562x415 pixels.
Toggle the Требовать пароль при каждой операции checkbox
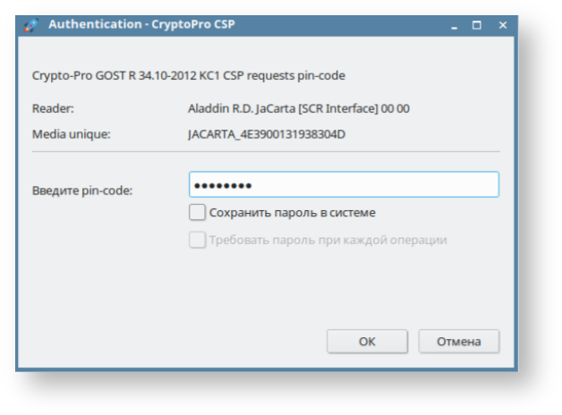click(197, 240)
